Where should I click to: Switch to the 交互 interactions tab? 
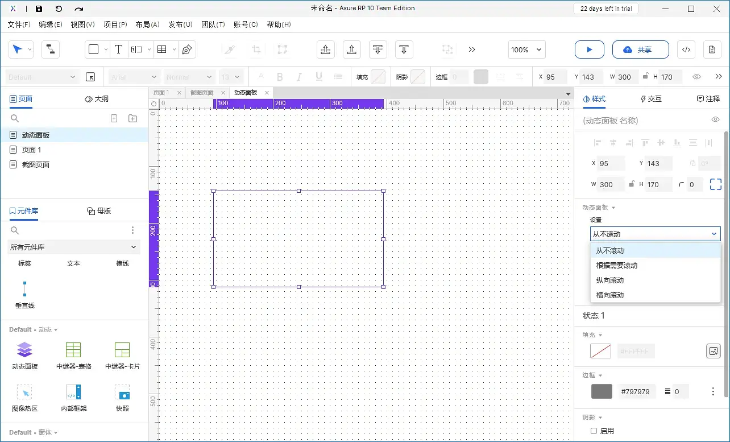pyautogui.click(x=651, y=99)
